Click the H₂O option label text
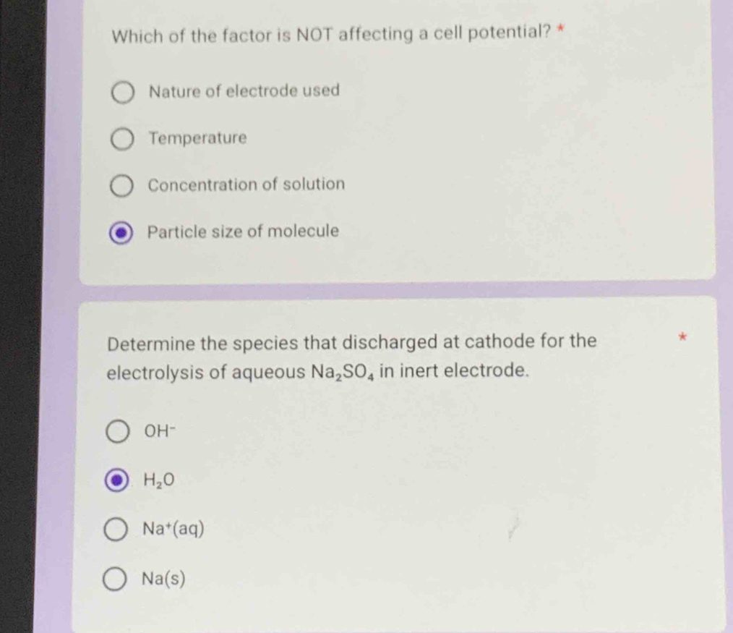733x633 pixels. pyautogui.click(x=158, y=479)
